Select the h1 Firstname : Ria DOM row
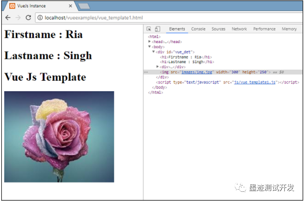 tap(186, 57)
